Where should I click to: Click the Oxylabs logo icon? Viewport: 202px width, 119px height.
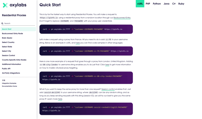click(x=5, y=5)
